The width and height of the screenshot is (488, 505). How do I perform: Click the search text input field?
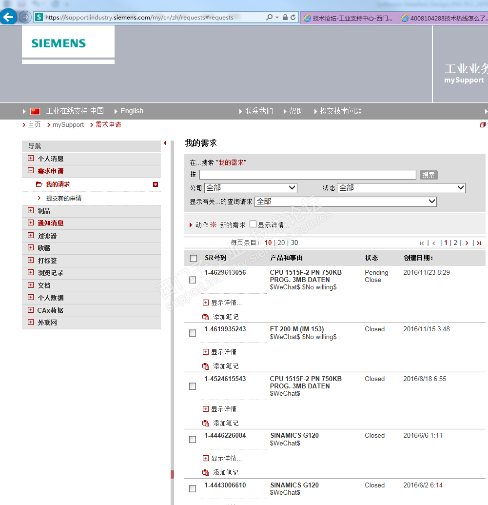point(308,175)
